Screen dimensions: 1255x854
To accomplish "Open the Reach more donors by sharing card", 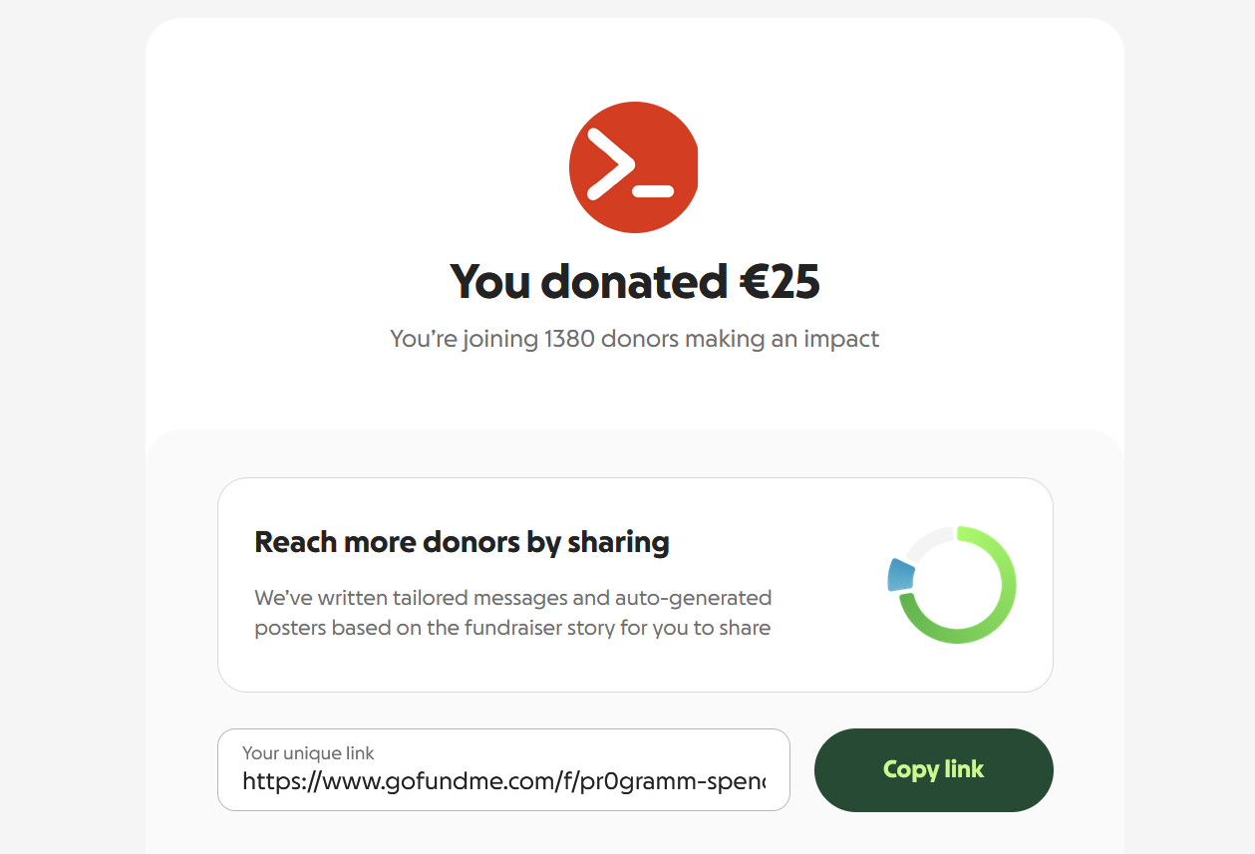I will coord(635,585).
